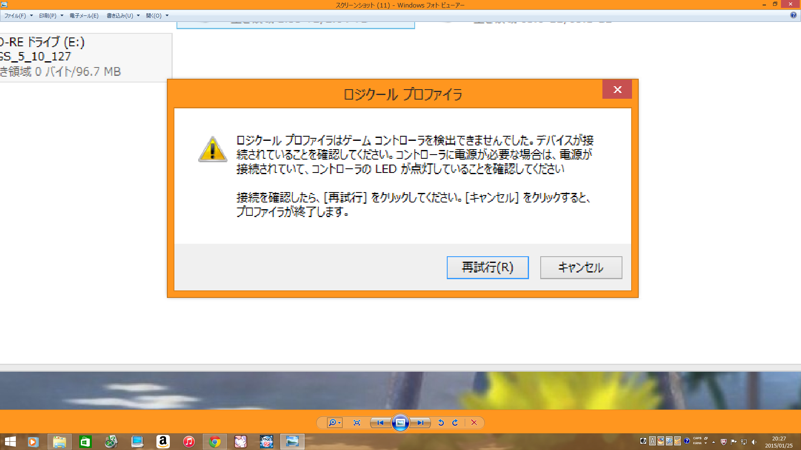Delete the photo with red X icon
This screenshot has height=450, width=801.
tap(474, 422)
